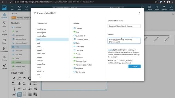The height and width of the screenshot is (98, 175).
Task: Select the horizontal bar chart visual type
Action: click(x=14, y=84)
